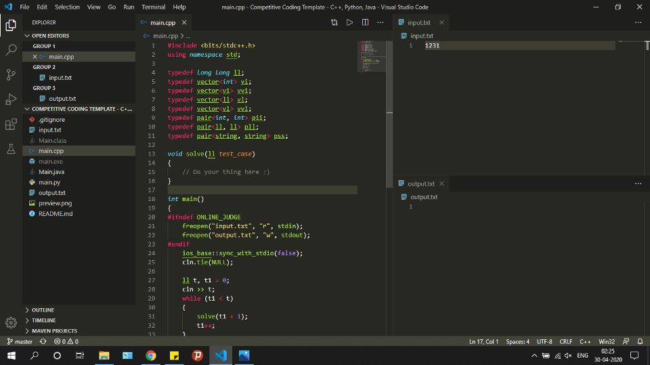Open the Source Control view
The width and height of the screenshot is (650, 365).
click(x=11, y=74)
